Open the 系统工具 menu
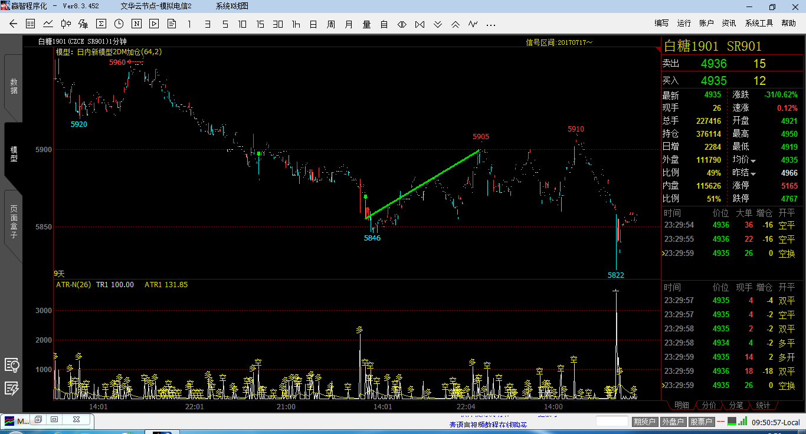806x434 pixels. click(759, 23)
